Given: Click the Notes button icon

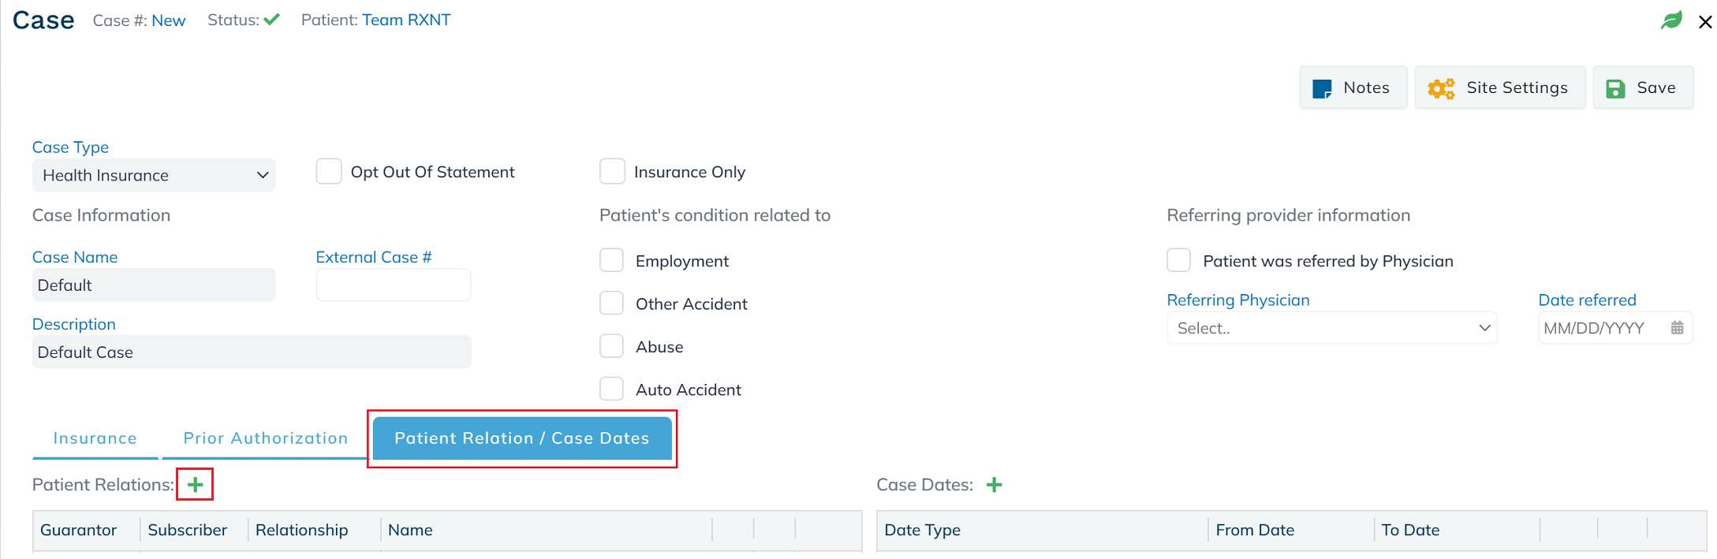Looking at the screenshot, I should click(1322, 88).
